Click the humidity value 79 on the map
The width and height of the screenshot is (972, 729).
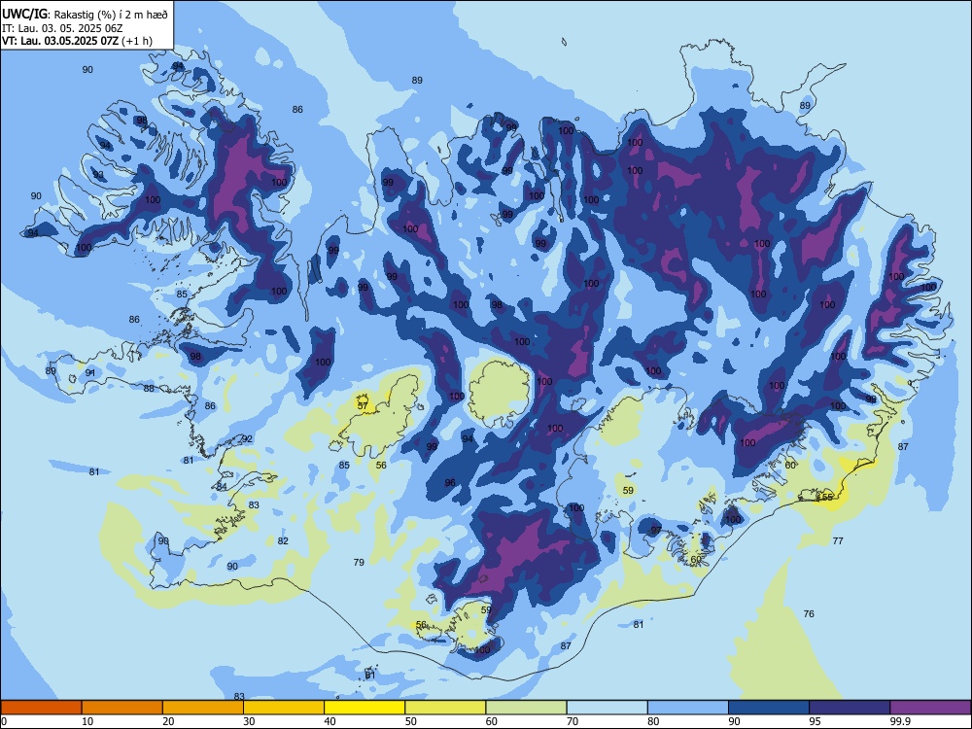(359, 562)
